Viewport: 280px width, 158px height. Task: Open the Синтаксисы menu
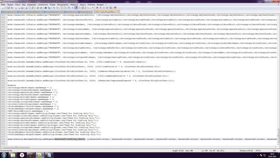[x=43, y=5]
